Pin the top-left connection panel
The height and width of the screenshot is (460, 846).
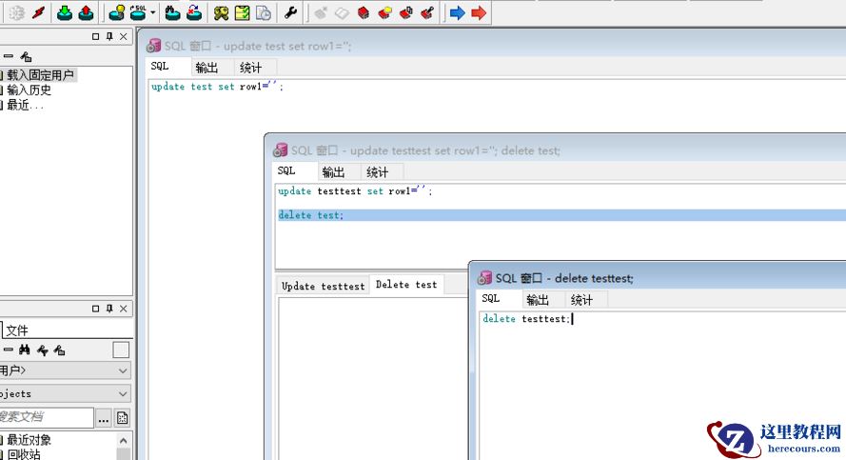tap(109, 36)
